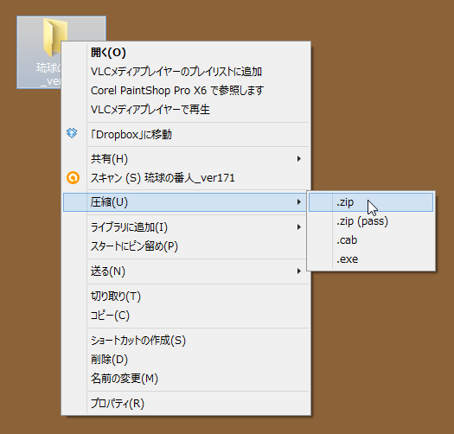The image size is (454, 434).
Task: Expand the ライブラリに追加(I) submenu arrow
Action: (299, 227)
